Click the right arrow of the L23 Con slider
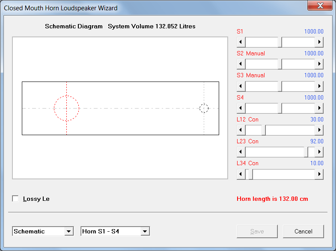Viewport: 336px width, 251px height. [x=319, y=152]
